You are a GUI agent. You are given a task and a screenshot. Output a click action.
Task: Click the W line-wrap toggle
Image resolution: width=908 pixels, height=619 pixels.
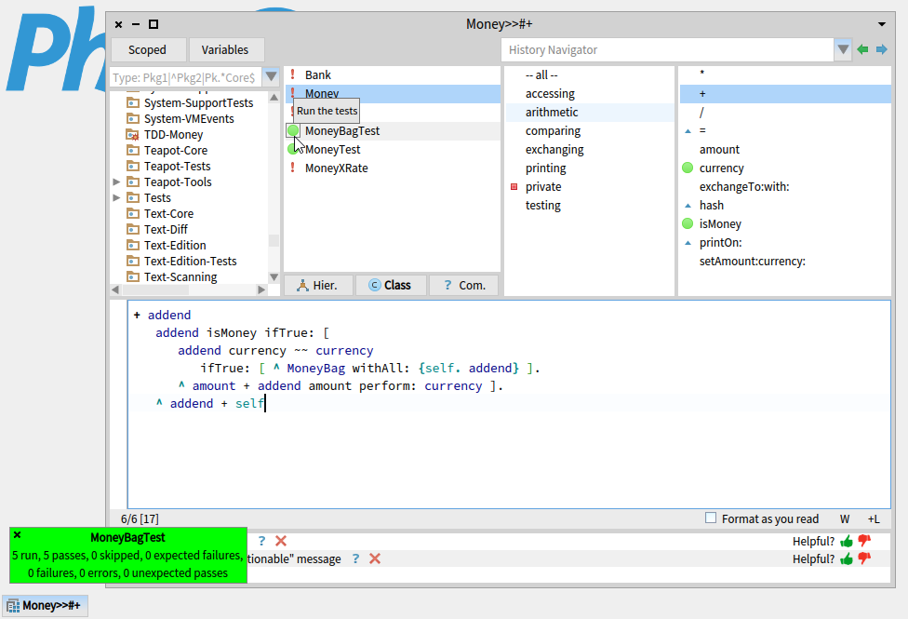[x=845, y=519]
